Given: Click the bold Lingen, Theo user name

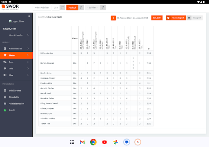Looking at the screenshot, I should click(x=10, y=29).
